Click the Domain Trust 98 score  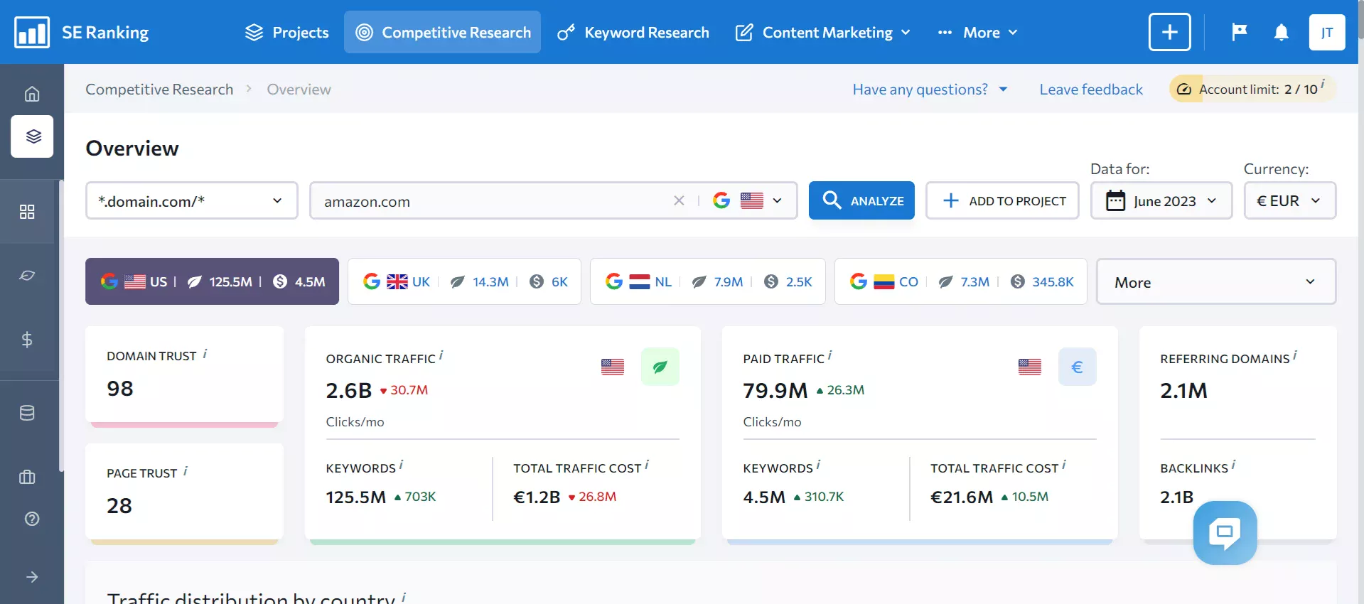(x=120, y=388)
